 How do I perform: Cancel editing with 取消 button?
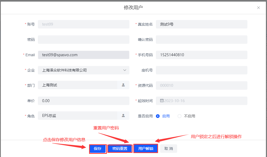point(168,149)
